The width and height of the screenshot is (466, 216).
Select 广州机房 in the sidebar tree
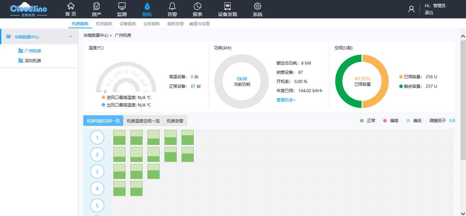pyautogui.click(x=33, y=51)
